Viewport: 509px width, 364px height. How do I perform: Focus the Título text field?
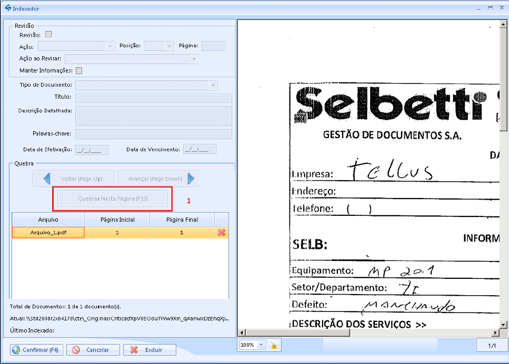[x=154, y=98]
